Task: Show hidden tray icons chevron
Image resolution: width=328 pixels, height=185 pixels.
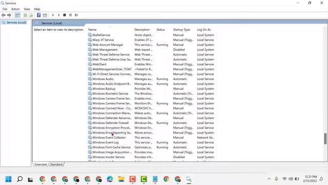Action: [269, 179]
